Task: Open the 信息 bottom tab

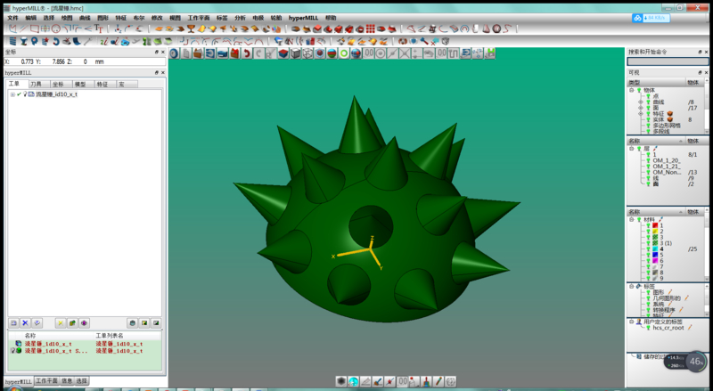Action: 67,381
